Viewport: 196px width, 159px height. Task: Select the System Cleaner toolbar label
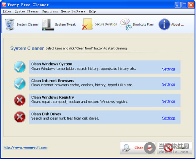pos(28,25)
